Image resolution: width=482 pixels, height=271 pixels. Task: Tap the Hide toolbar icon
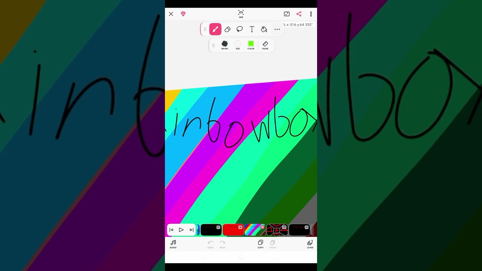point(241,14)
